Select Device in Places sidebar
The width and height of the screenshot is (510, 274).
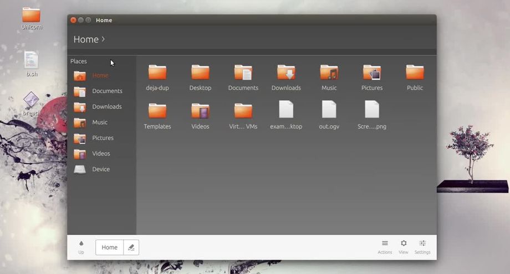click(100, 169)
